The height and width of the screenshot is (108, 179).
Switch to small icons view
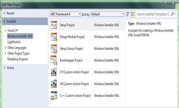(128, 14)
